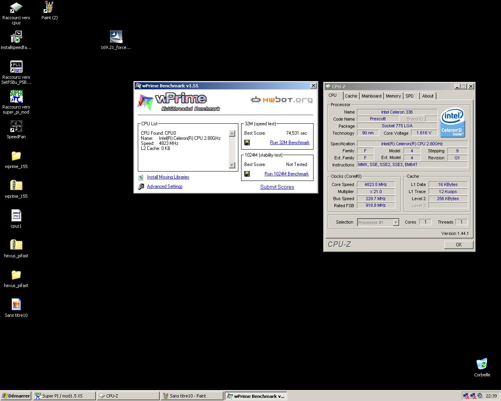Click the Intel Celeron D logo in CPU-Z
This screenshot has height=401, width=501.
pyautogui.click(x=452, y=123)
